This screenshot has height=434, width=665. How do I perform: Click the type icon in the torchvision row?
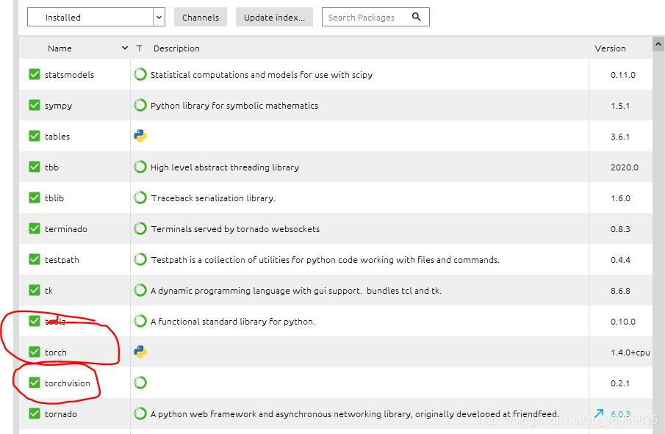[140, 383]
